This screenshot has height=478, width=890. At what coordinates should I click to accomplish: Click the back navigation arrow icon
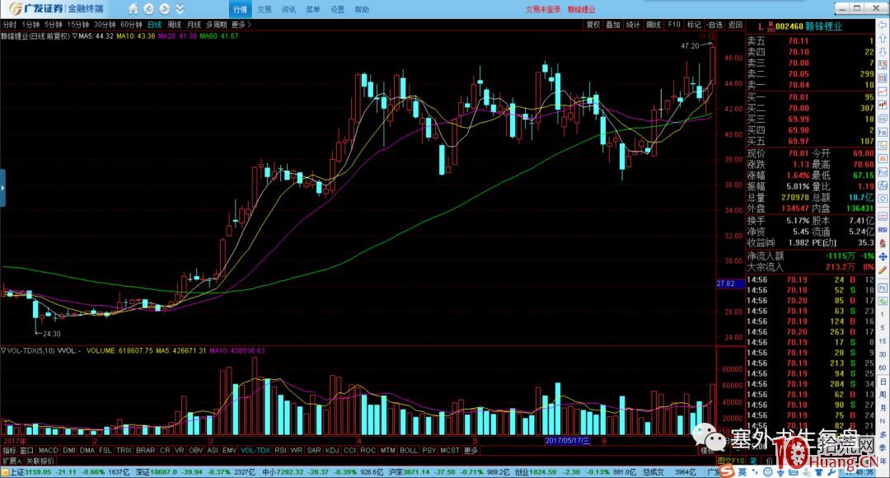pos(148,9)
